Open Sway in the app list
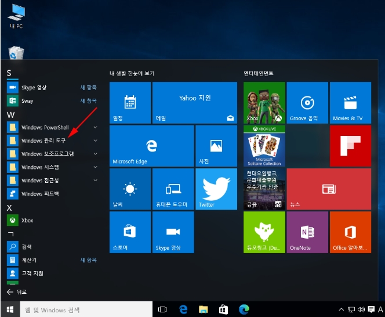The image size is (385, 317). (53, 101)
